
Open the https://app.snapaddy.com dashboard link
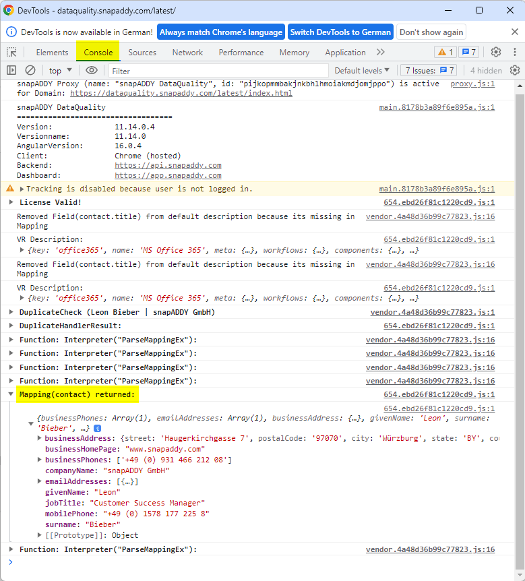click(x=168, y=176)
